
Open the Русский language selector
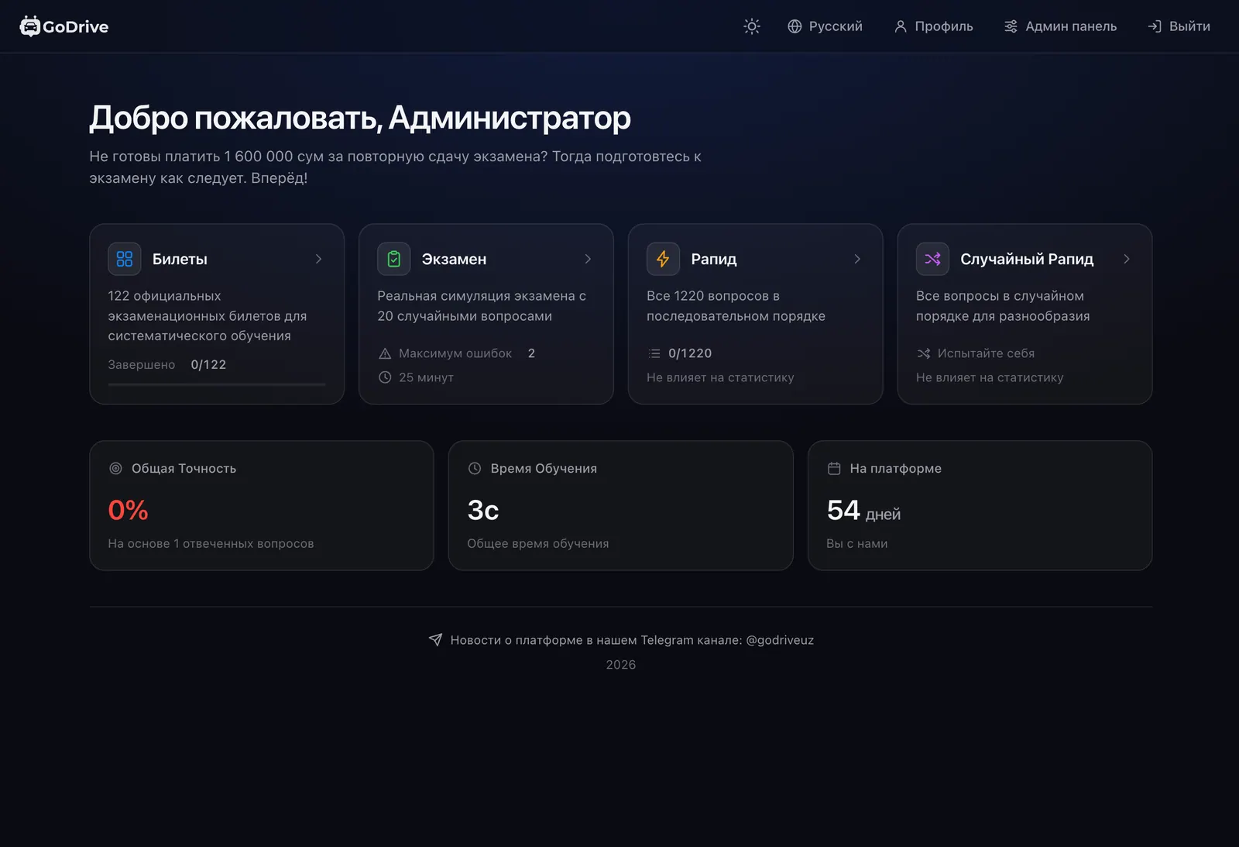pos(825,26)
